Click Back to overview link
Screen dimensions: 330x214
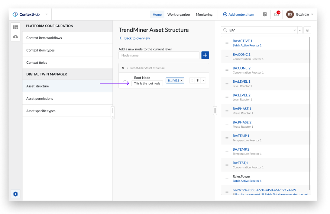pos(135,38)
